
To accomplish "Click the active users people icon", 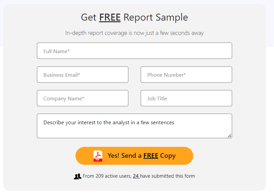I will pos(77,176).
